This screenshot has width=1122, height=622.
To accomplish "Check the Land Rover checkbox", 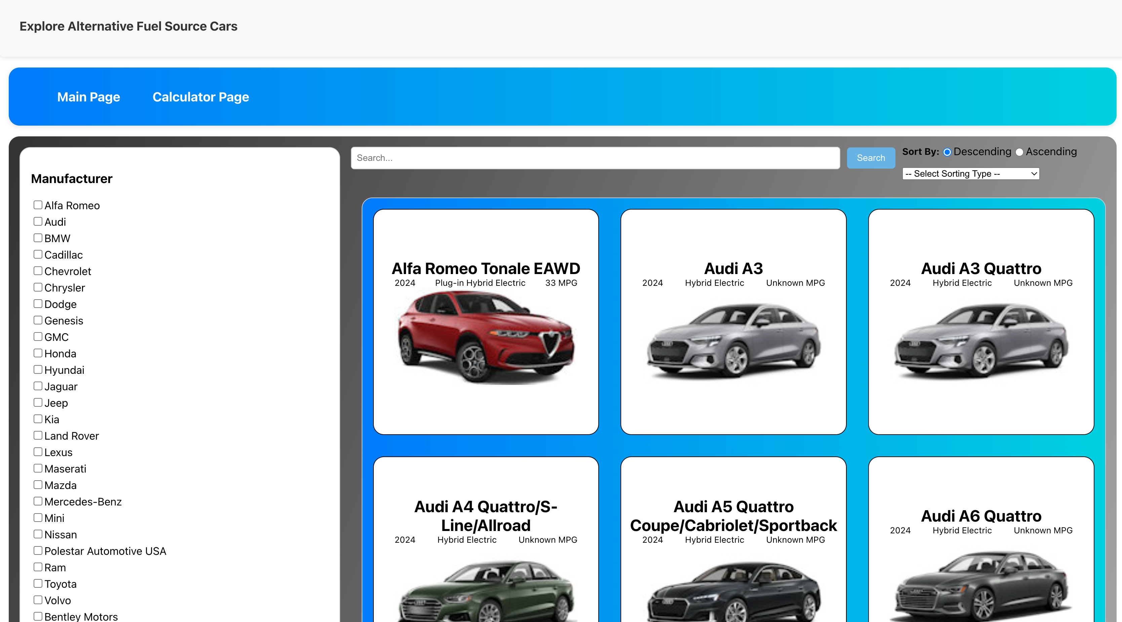I will click(x=38, y=435).
